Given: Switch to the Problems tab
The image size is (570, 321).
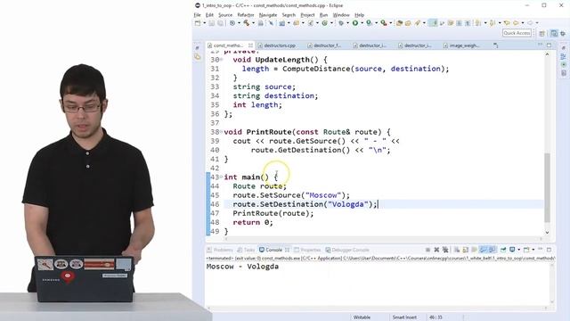Looking at the screenshot, I should pyautogui.click(x=220, y=250).
